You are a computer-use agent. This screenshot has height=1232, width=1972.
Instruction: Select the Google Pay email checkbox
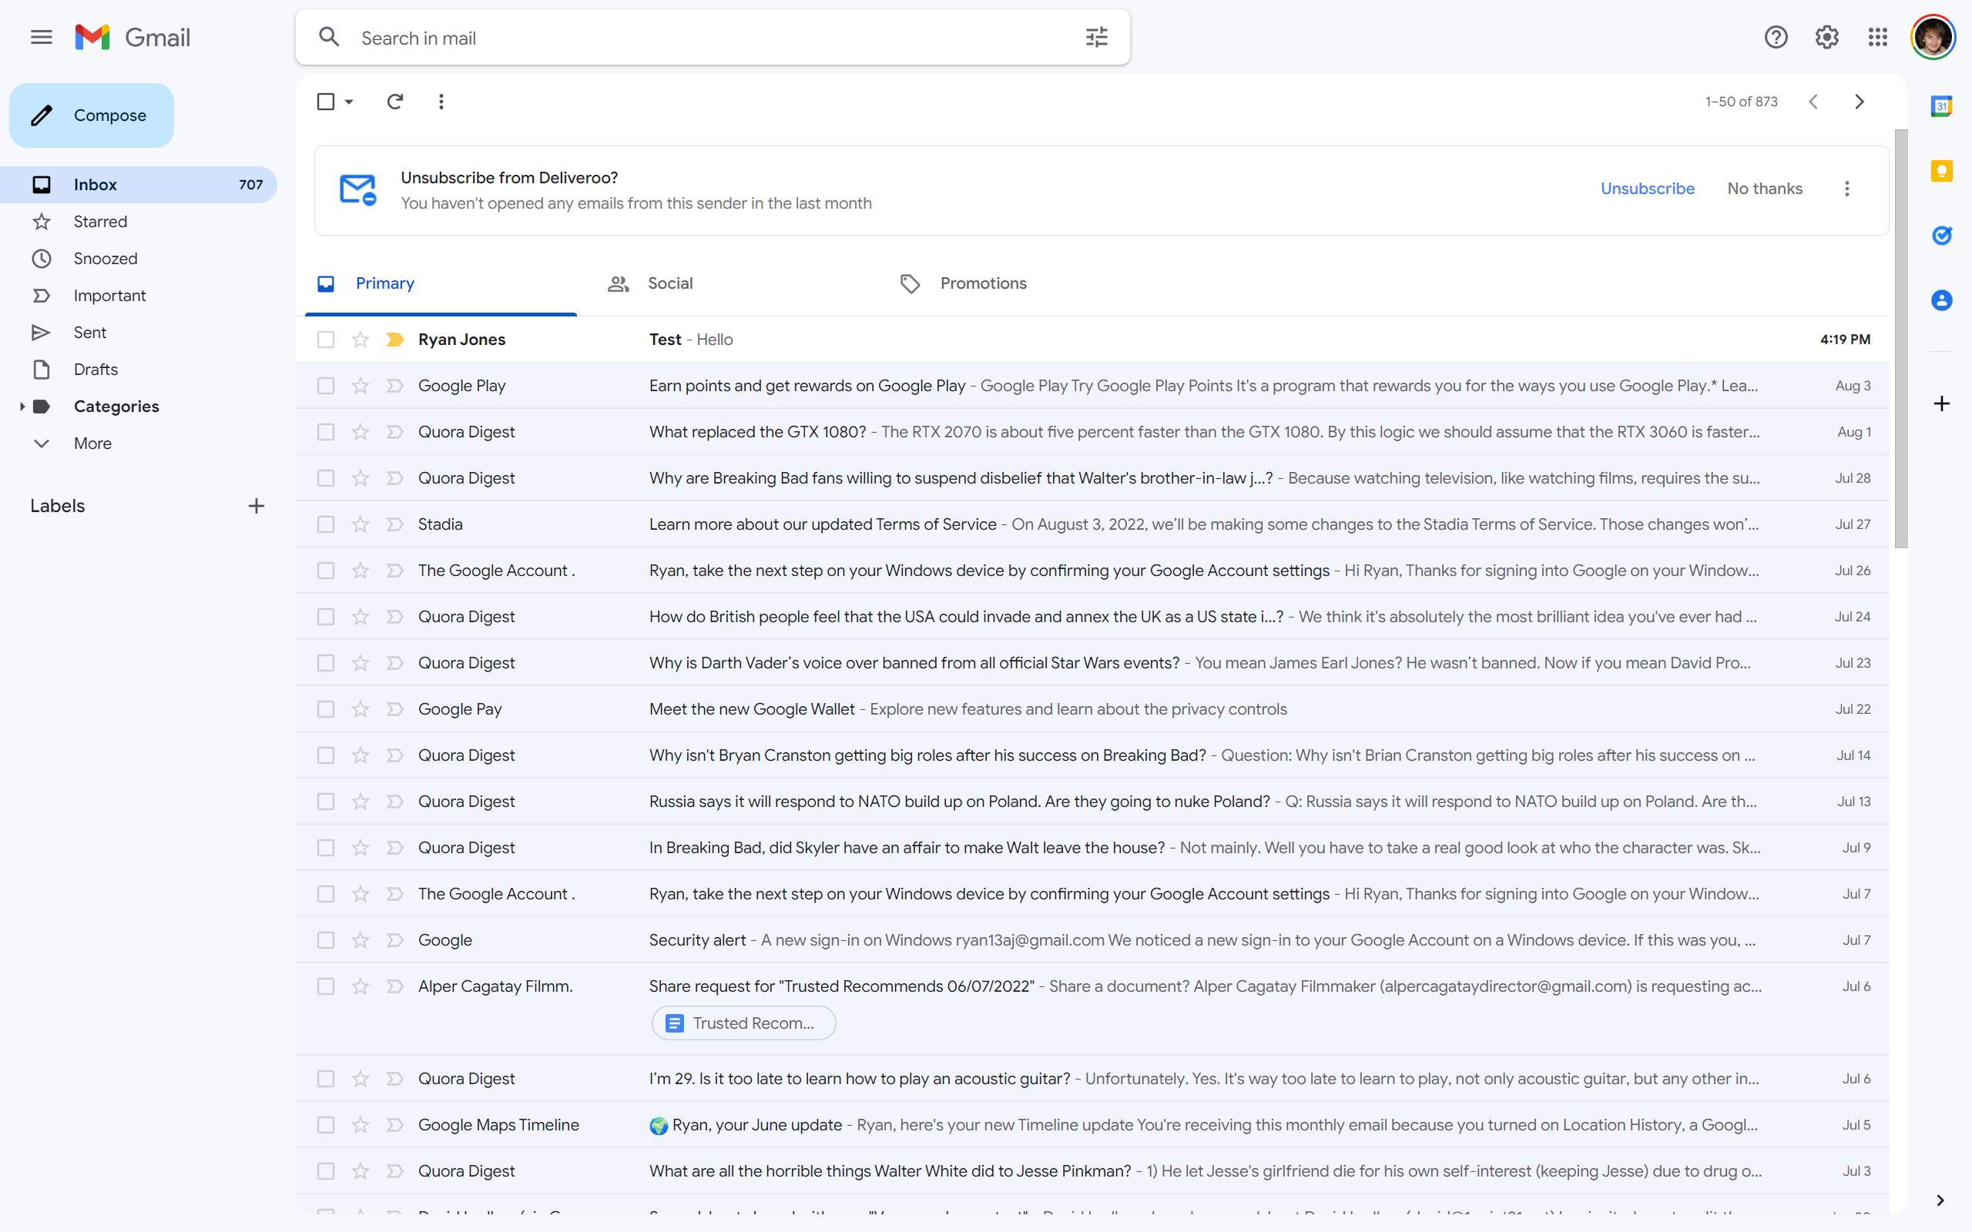[x=326, y=710]
